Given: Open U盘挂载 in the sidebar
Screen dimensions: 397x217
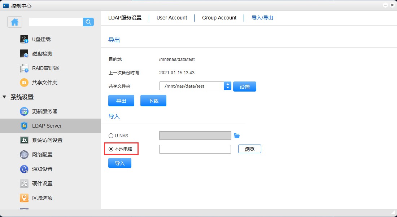Looking at the screenshot, I should pos(41,39).
